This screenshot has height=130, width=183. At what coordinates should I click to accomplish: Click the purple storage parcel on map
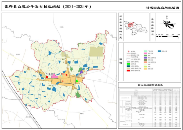click(81, 72)
